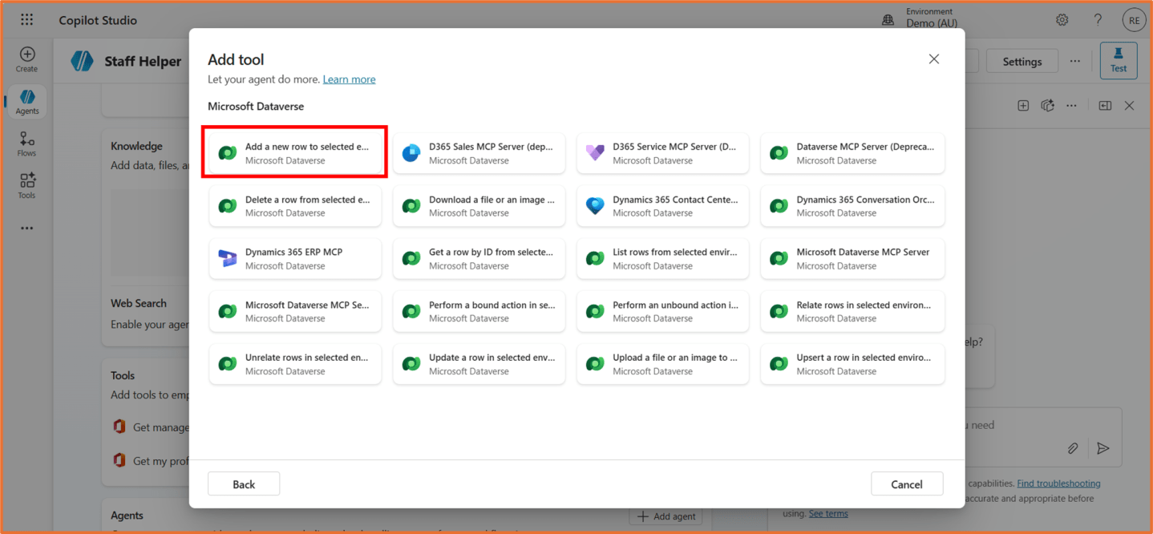The width and height of the screenshot is (1153, 534).
Task: Open Tools in the left sidebar
Action: tap(27, 186)
